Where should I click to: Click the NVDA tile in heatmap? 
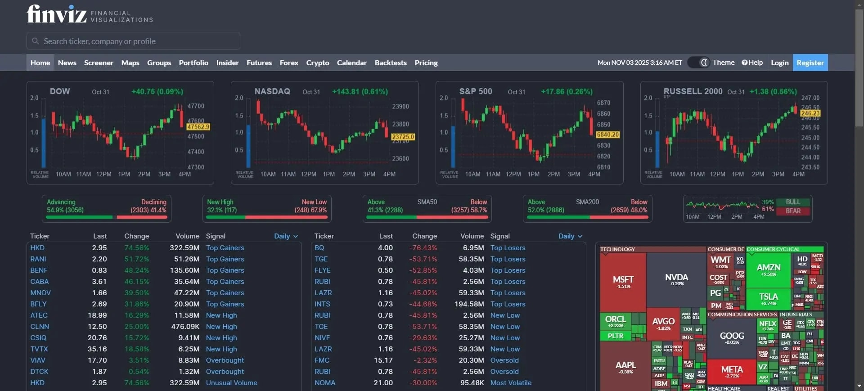(x=676, y=279)
